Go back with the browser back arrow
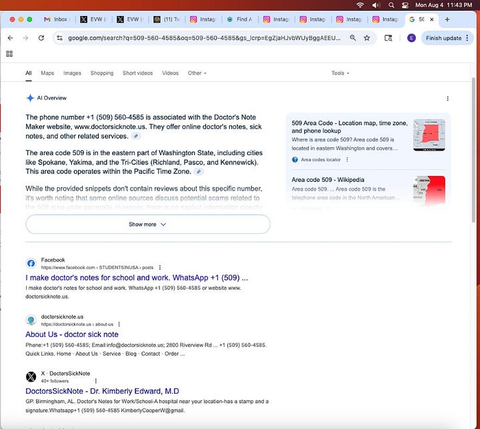480x429 pixels. [11, 38]
